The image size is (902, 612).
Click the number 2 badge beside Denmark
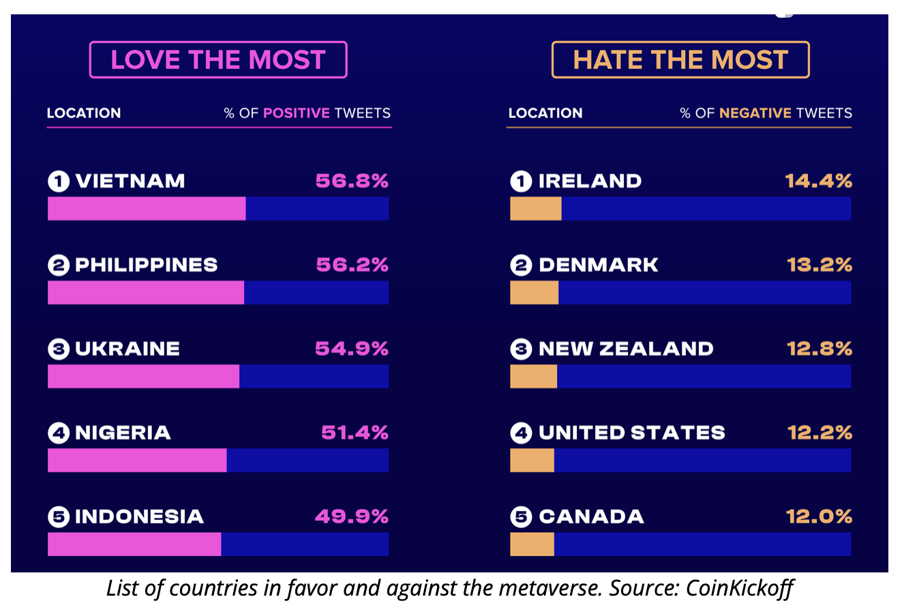tap(521, 265)
